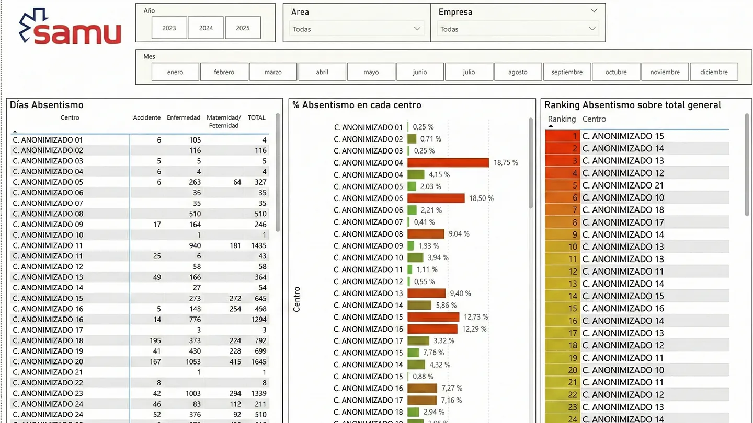Select the month octubre
This screenshot has width=753, height=423.
616,72
